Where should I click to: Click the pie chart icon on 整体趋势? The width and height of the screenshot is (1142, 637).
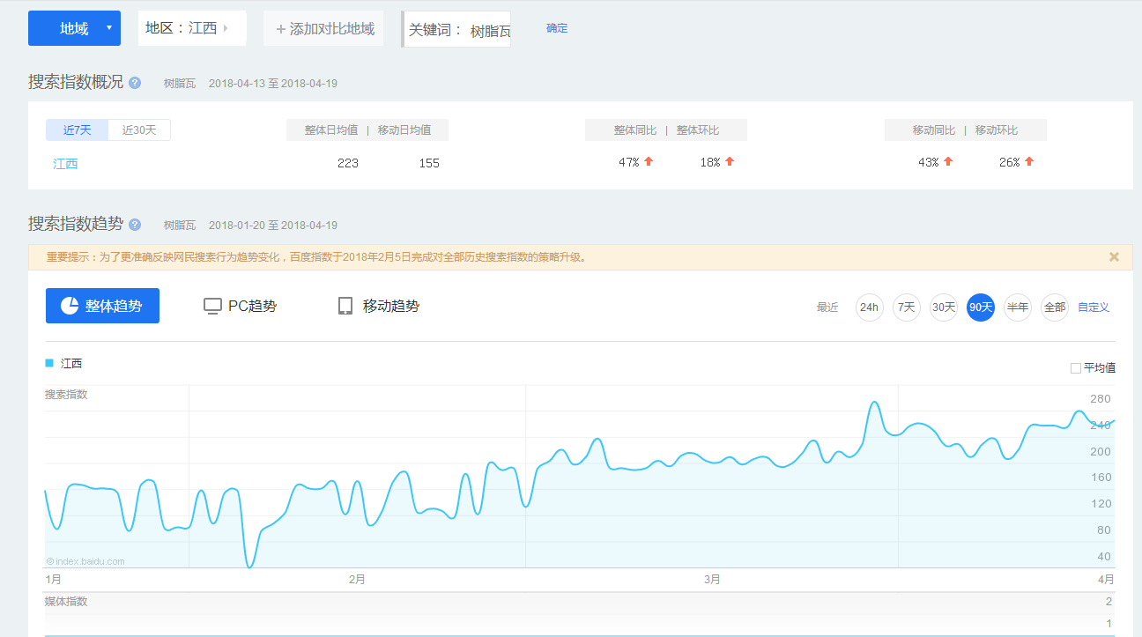(x=71, y=305)
